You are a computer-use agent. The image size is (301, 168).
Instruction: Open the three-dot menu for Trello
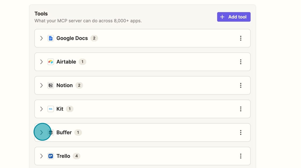[x=241, y=156]
